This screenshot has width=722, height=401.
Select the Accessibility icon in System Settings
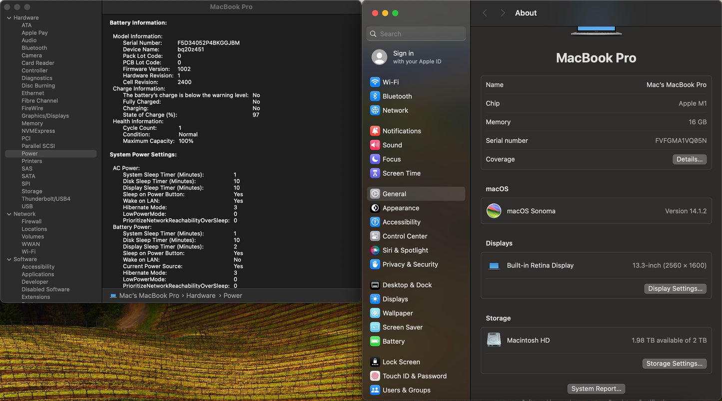pyautogui.click(x=375, y=222)
